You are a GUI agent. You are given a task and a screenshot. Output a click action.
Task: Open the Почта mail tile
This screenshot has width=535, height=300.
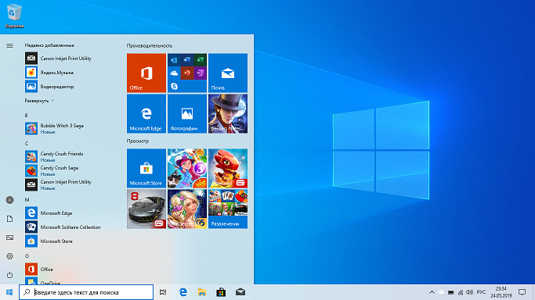228,73
